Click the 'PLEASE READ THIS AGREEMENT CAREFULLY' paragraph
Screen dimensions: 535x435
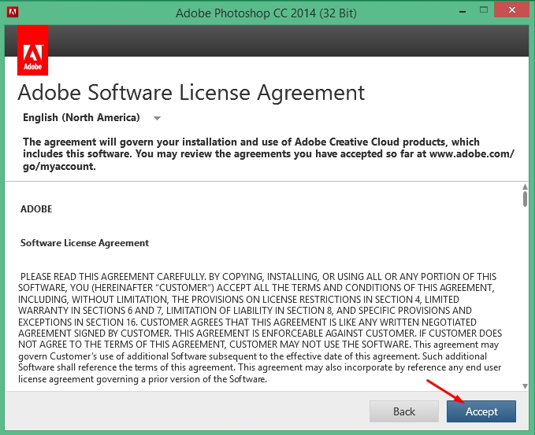(x=260, y=327)
